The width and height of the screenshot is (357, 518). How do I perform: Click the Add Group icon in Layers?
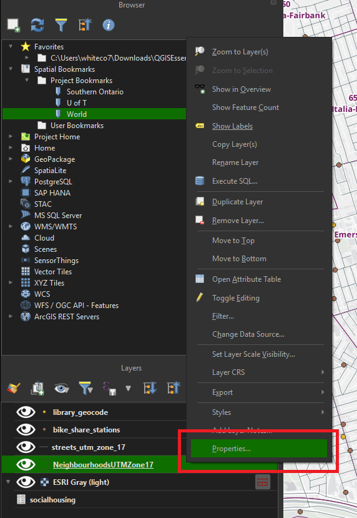[x=37, y=388]
